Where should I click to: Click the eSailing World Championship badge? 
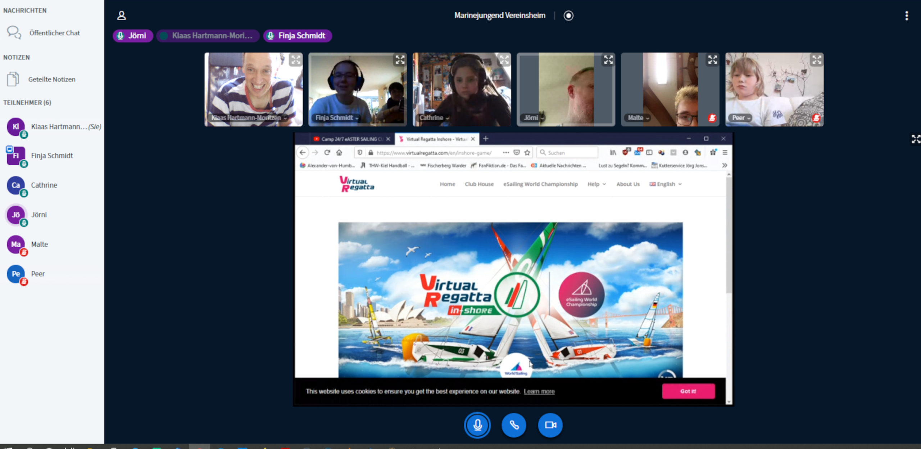coord(581,295)
